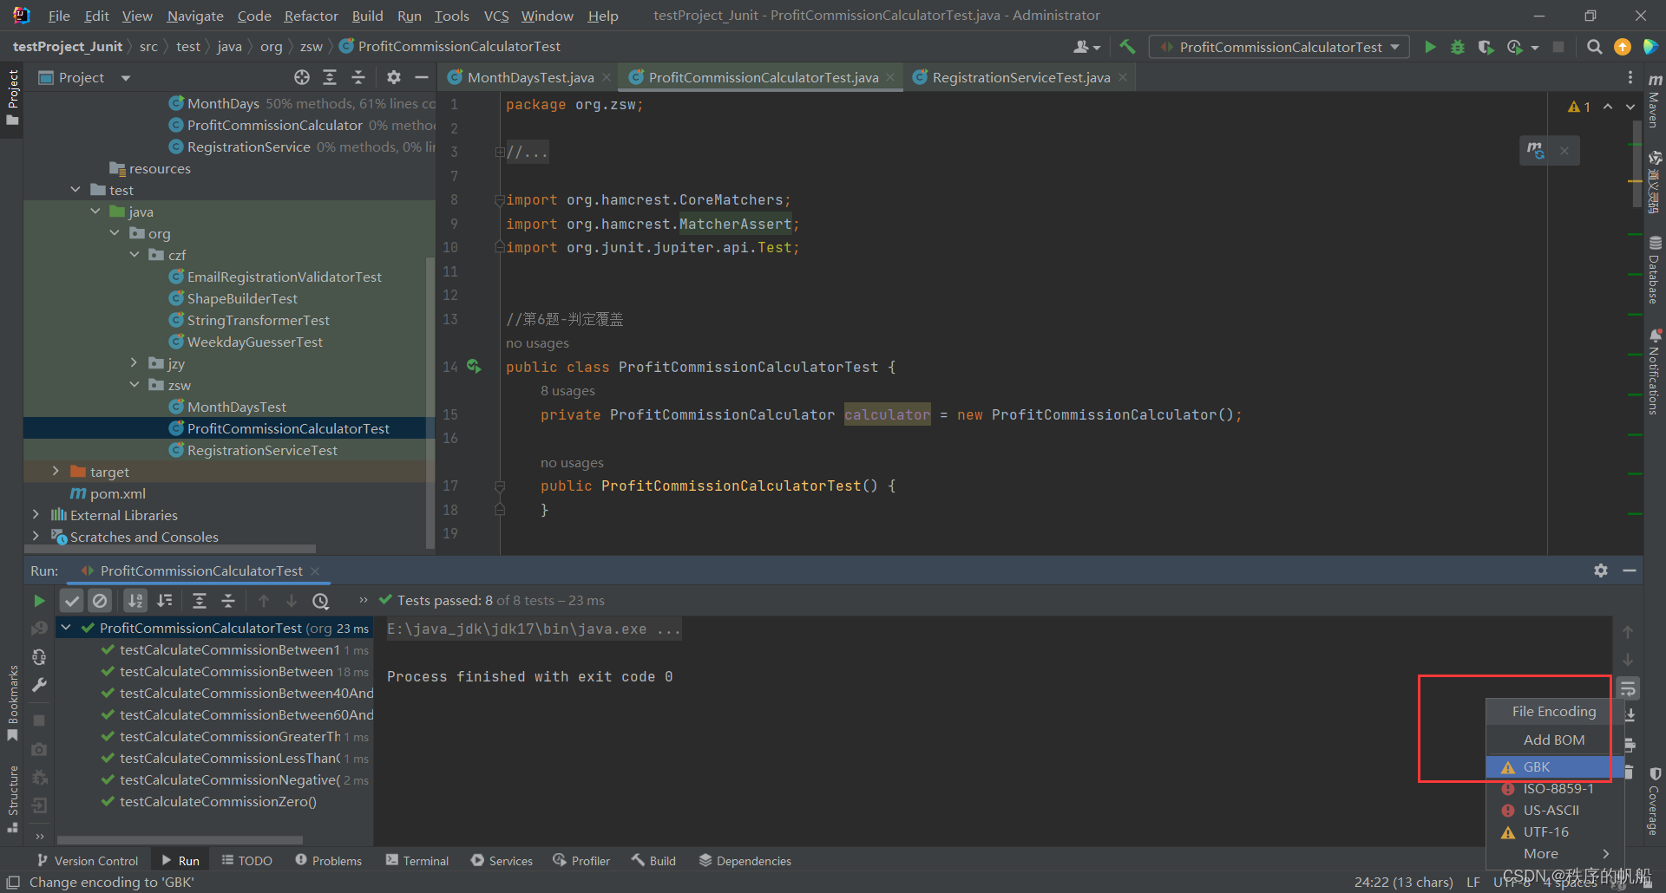Rerun tests in Run panel
The image size is (1666, 893).
coord(39,600)
